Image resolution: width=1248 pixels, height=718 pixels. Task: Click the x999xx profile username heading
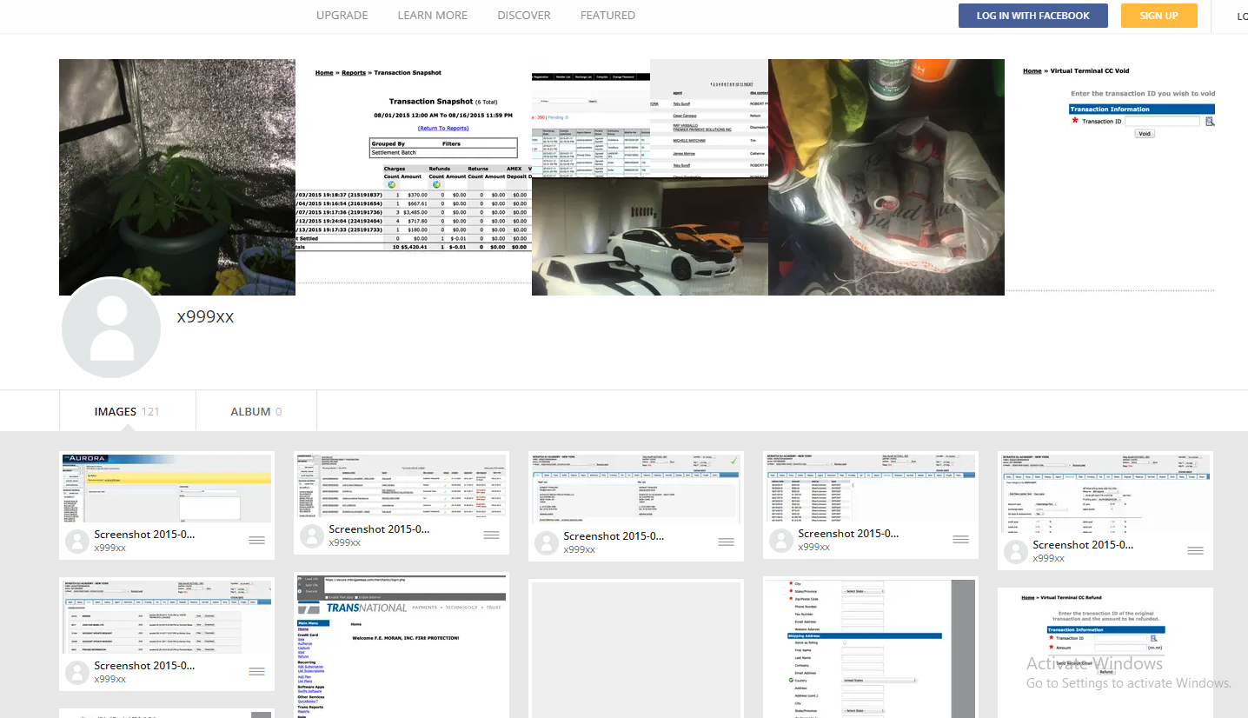(205, 317)
